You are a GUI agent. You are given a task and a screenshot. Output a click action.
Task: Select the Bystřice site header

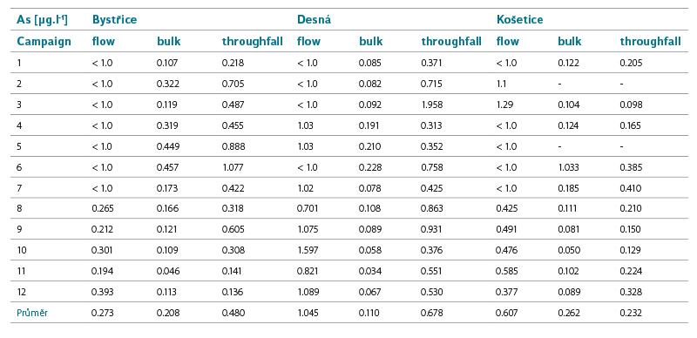[114, 20]
